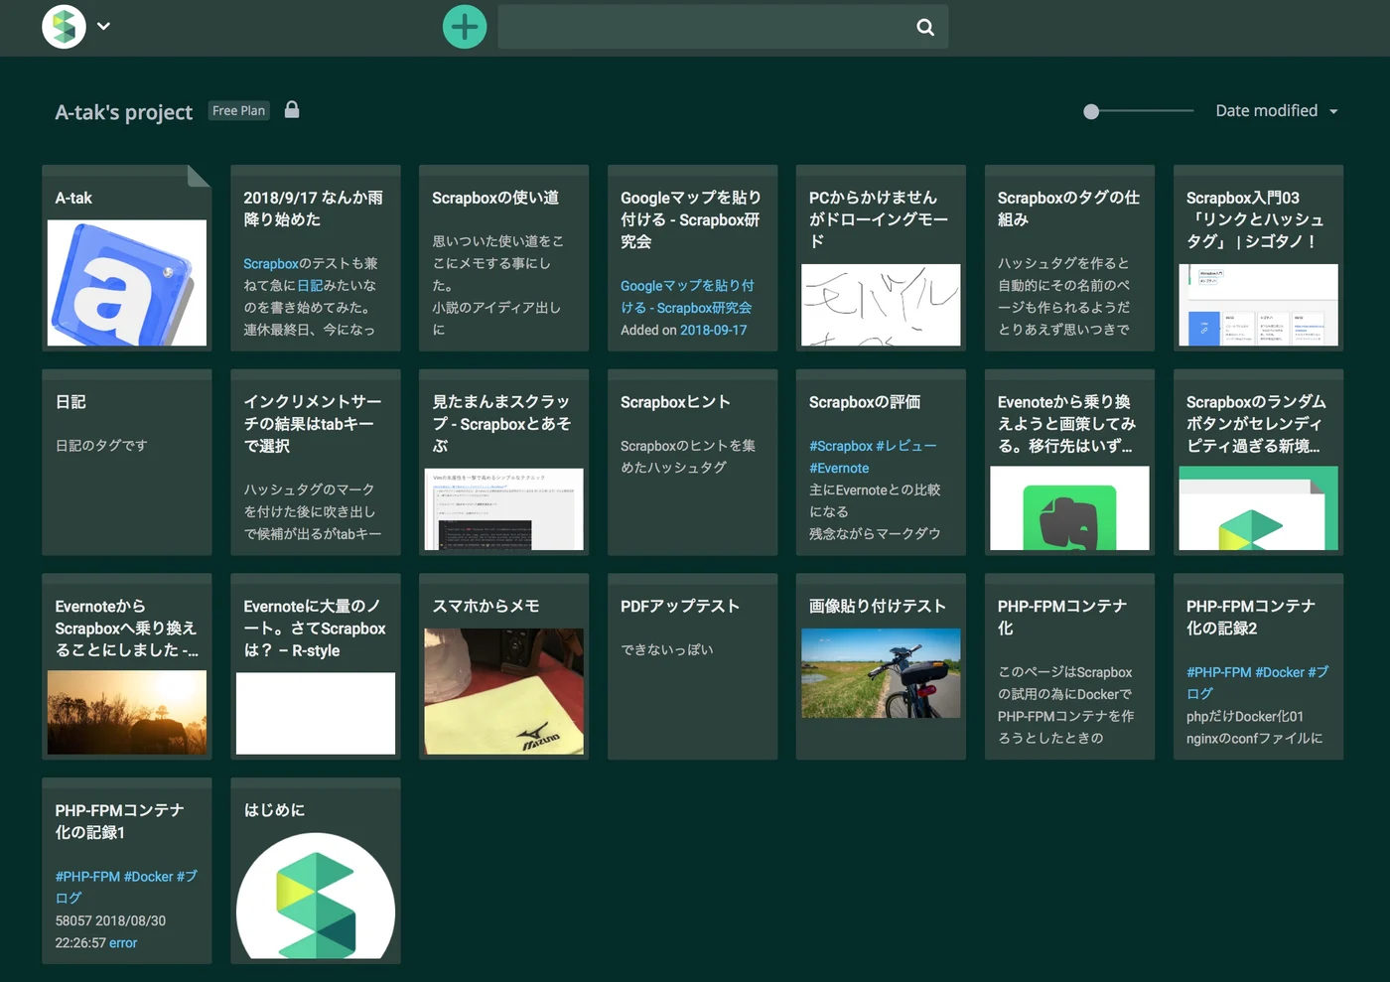Image resolution: width=1390 pixels, height=982 pixels.
Task: Open the sunset photo in EvernoteからScrapboxへ card
Action: click(x=127, y=712)
